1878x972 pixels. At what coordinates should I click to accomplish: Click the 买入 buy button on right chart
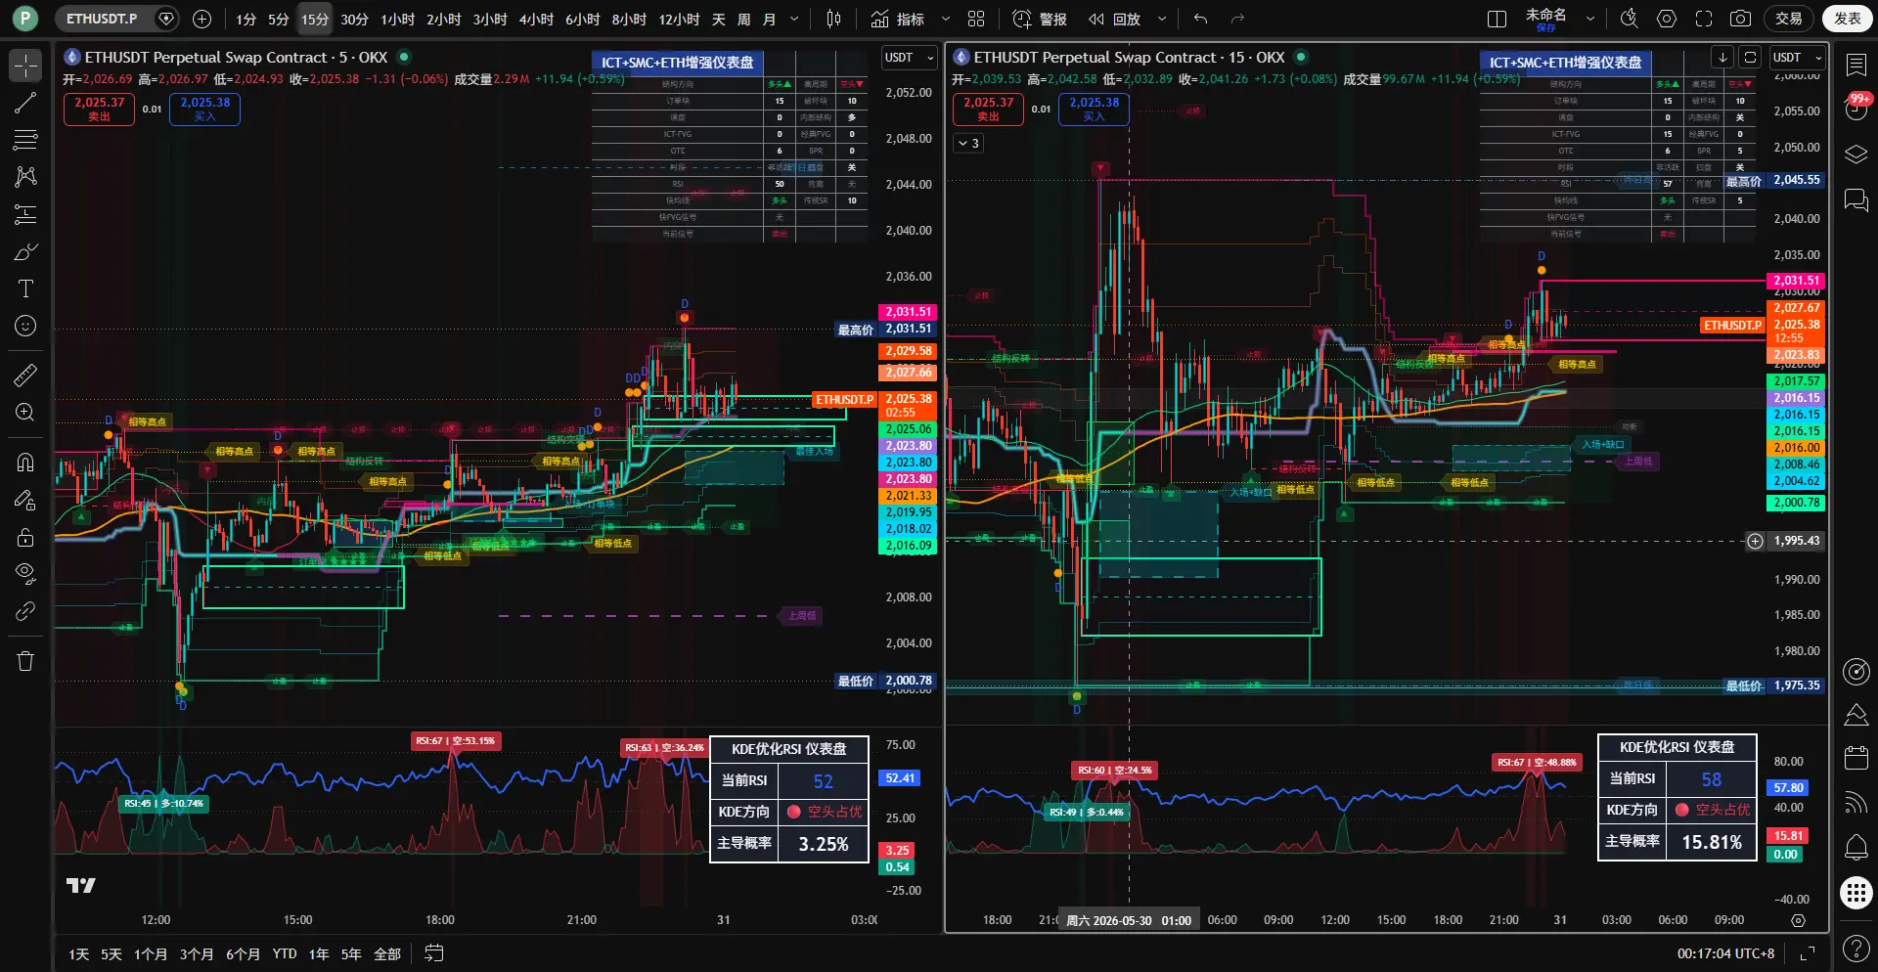coord(1094,109)
